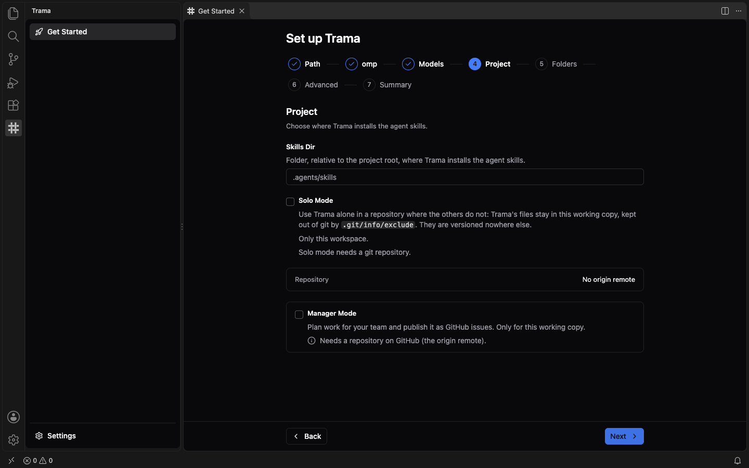This screenshot has width=749, height=468.
Task: Select the Project step in the stepper
Action: tap(489, 64)
